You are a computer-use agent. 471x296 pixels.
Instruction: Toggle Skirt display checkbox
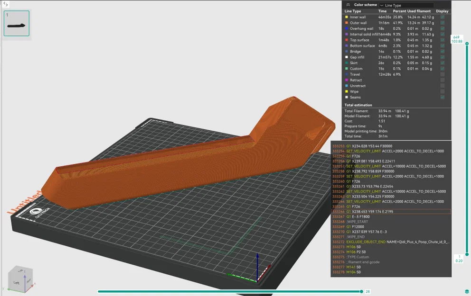coord(443,63)
